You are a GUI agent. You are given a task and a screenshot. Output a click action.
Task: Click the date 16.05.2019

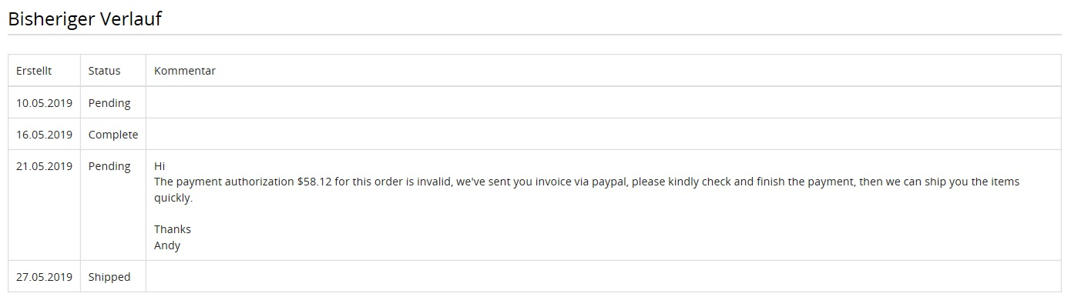[x=44, y=134]
